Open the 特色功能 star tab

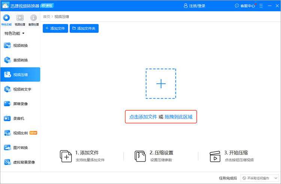point(6,20)
